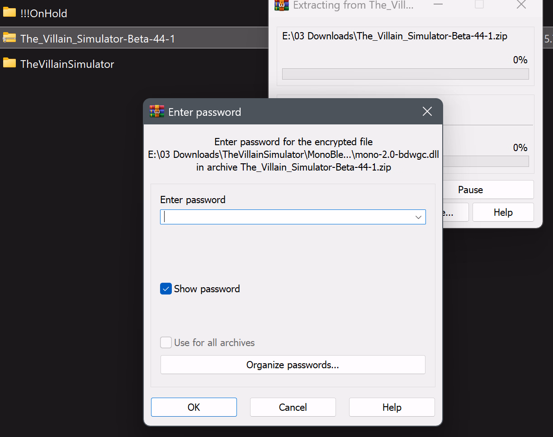
Task: Tick the Use for all archives checkbox
Action: click(x=166, y=343)
